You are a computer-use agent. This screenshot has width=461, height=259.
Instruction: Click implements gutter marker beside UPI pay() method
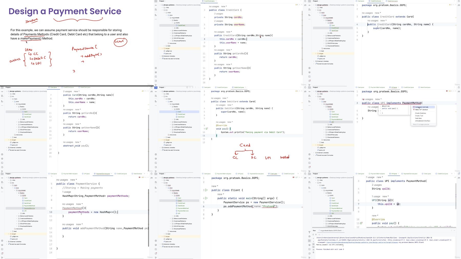pyautogui.click(x=361, y=223)
